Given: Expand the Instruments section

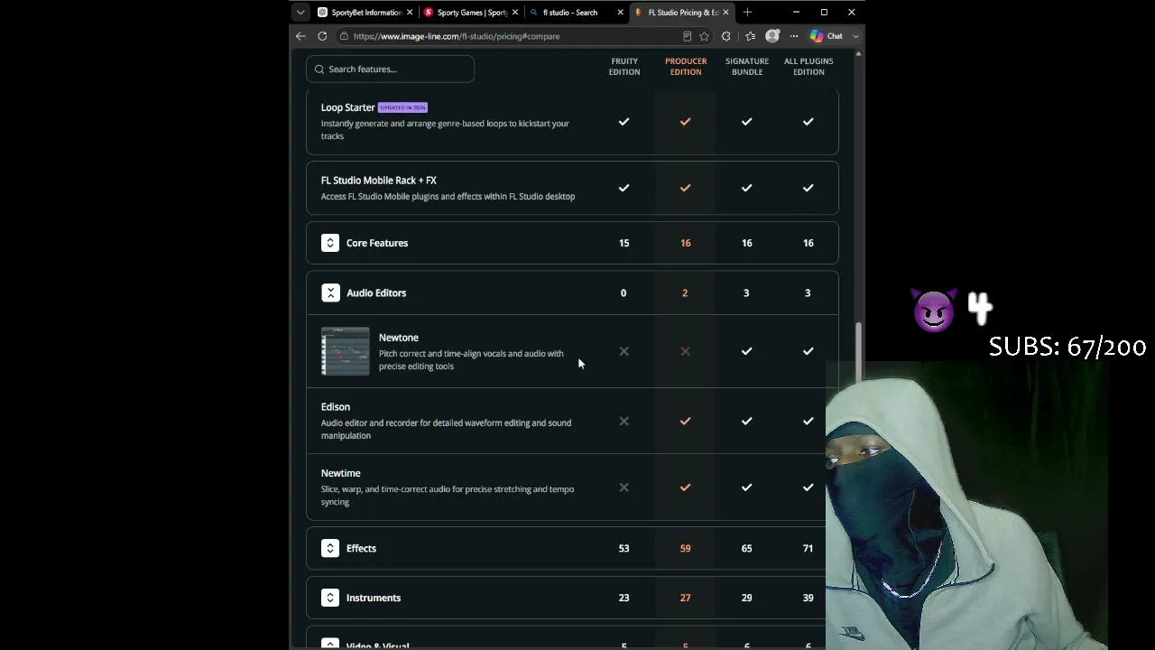Looking at the screenshot, I should click(330, 598).
